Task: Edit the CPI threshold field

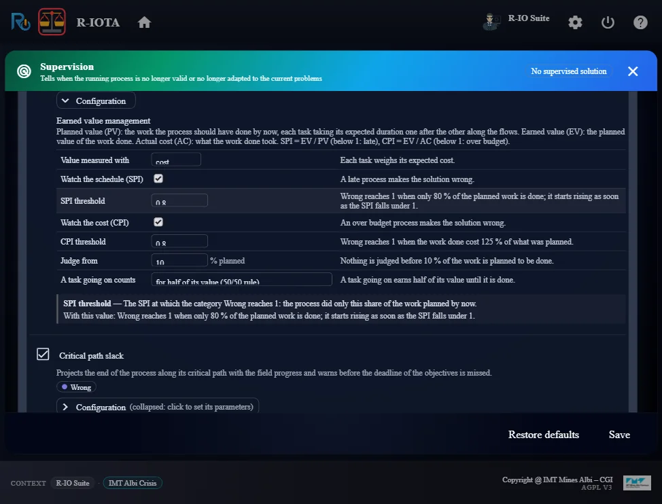Action: click(179, 241)
